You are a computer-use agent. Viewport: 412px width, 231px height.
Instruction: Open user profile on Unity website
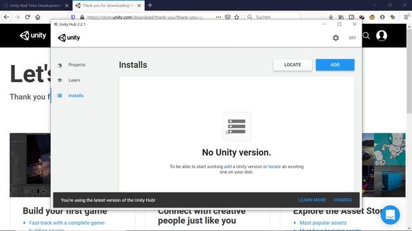[381, 36]
